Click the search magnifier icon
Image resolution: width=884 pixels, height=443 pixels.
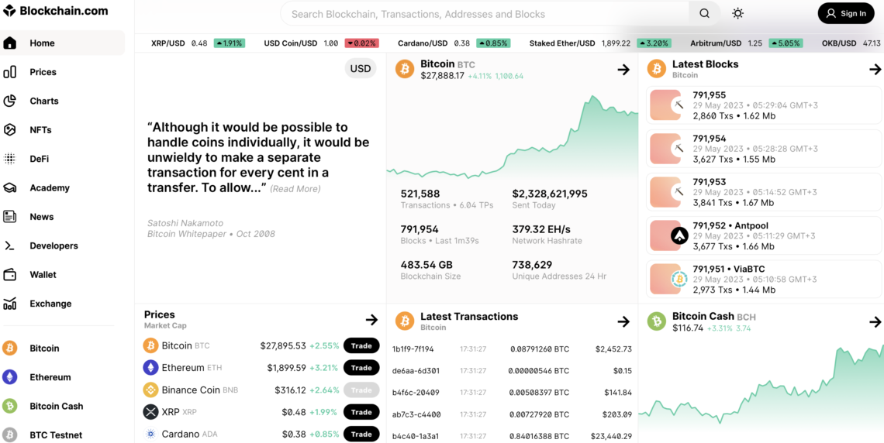(x=705, y=13)
